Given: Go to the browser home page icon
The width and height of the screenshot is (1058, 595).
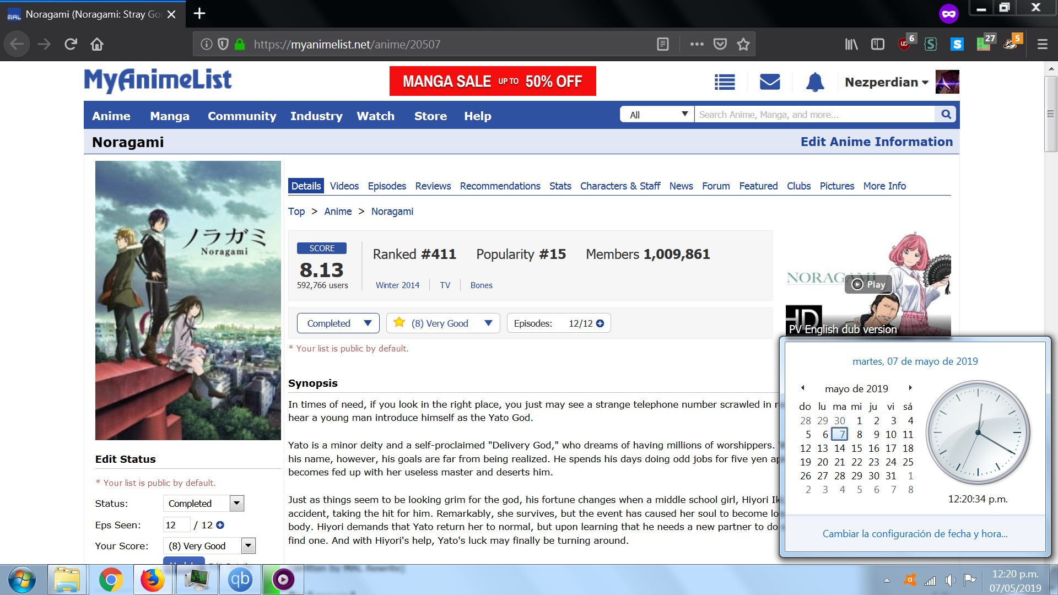Looking at the screenshot, I should tap(97, 44).
